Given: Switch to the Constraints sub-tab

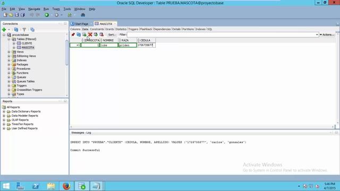Looking at the screenshot, I should coord(97,29).
